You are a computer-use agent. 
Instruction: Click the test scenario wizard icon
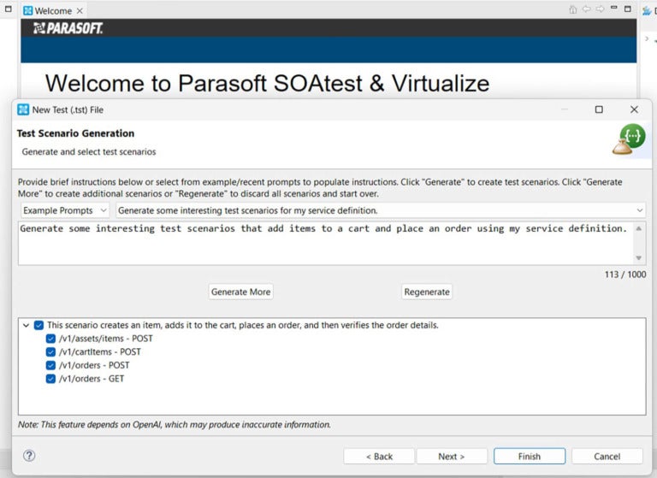tap(629, 139)
